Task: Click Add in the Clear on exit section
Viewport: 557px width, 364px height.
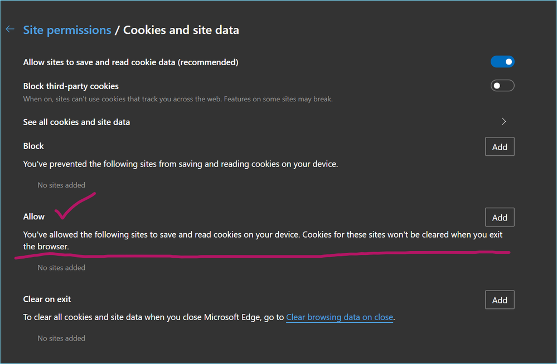Action: coord(500,300)
